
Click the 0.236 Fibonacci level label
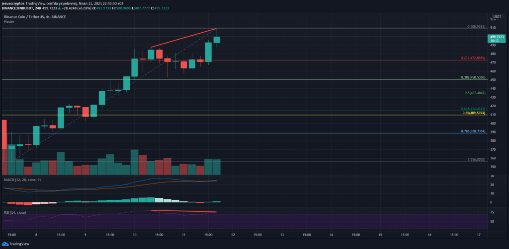(x=473, y=58)
